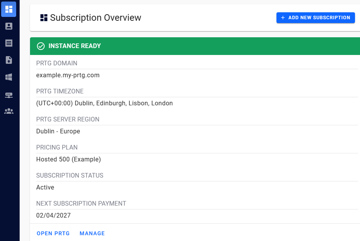This screenshot has width=360, height=241.
Task: Click the PRICING PLAN label
Action: click(x=57, y=147)
